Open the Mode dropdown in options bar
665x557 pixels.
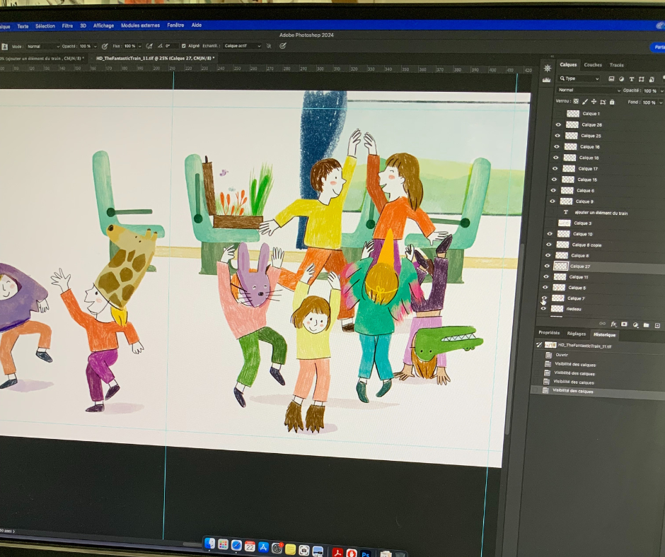43,46
